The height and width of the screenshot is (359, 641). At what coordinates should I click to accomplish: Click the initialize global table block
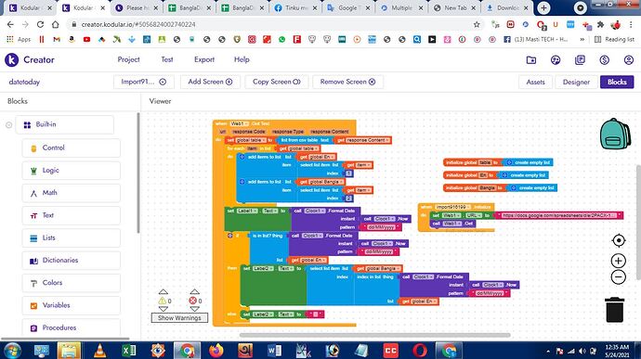coord(472,162)
